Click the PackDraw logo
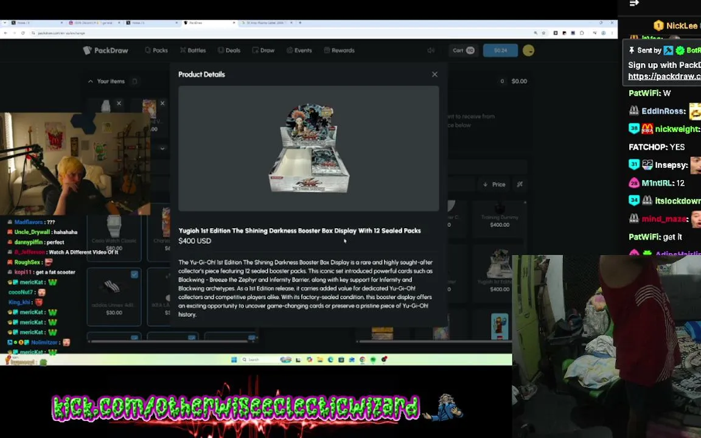This screenshot has height=438, width=701. (x=106, y=50)
